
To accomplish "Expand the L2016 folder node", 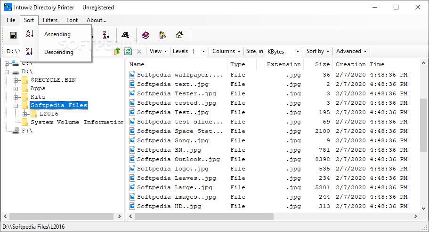I will pyautogui.click(x=24, y=114).
